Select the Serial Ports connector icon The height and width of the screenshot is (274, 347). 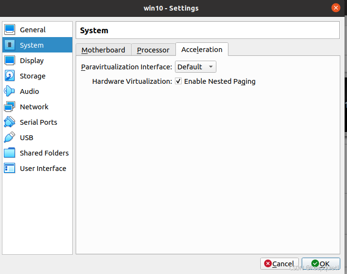coord(10,122)
